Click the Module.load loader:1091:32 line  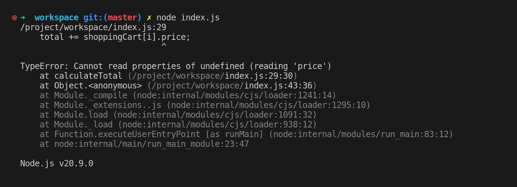[x=178, y=115]
